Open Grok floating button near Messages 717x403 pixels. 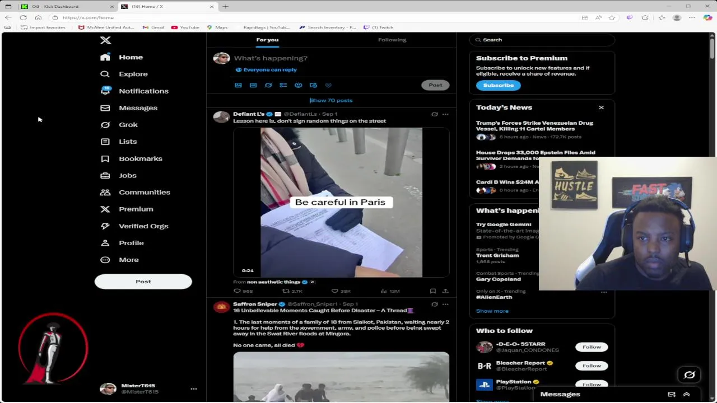click(690, 375)
